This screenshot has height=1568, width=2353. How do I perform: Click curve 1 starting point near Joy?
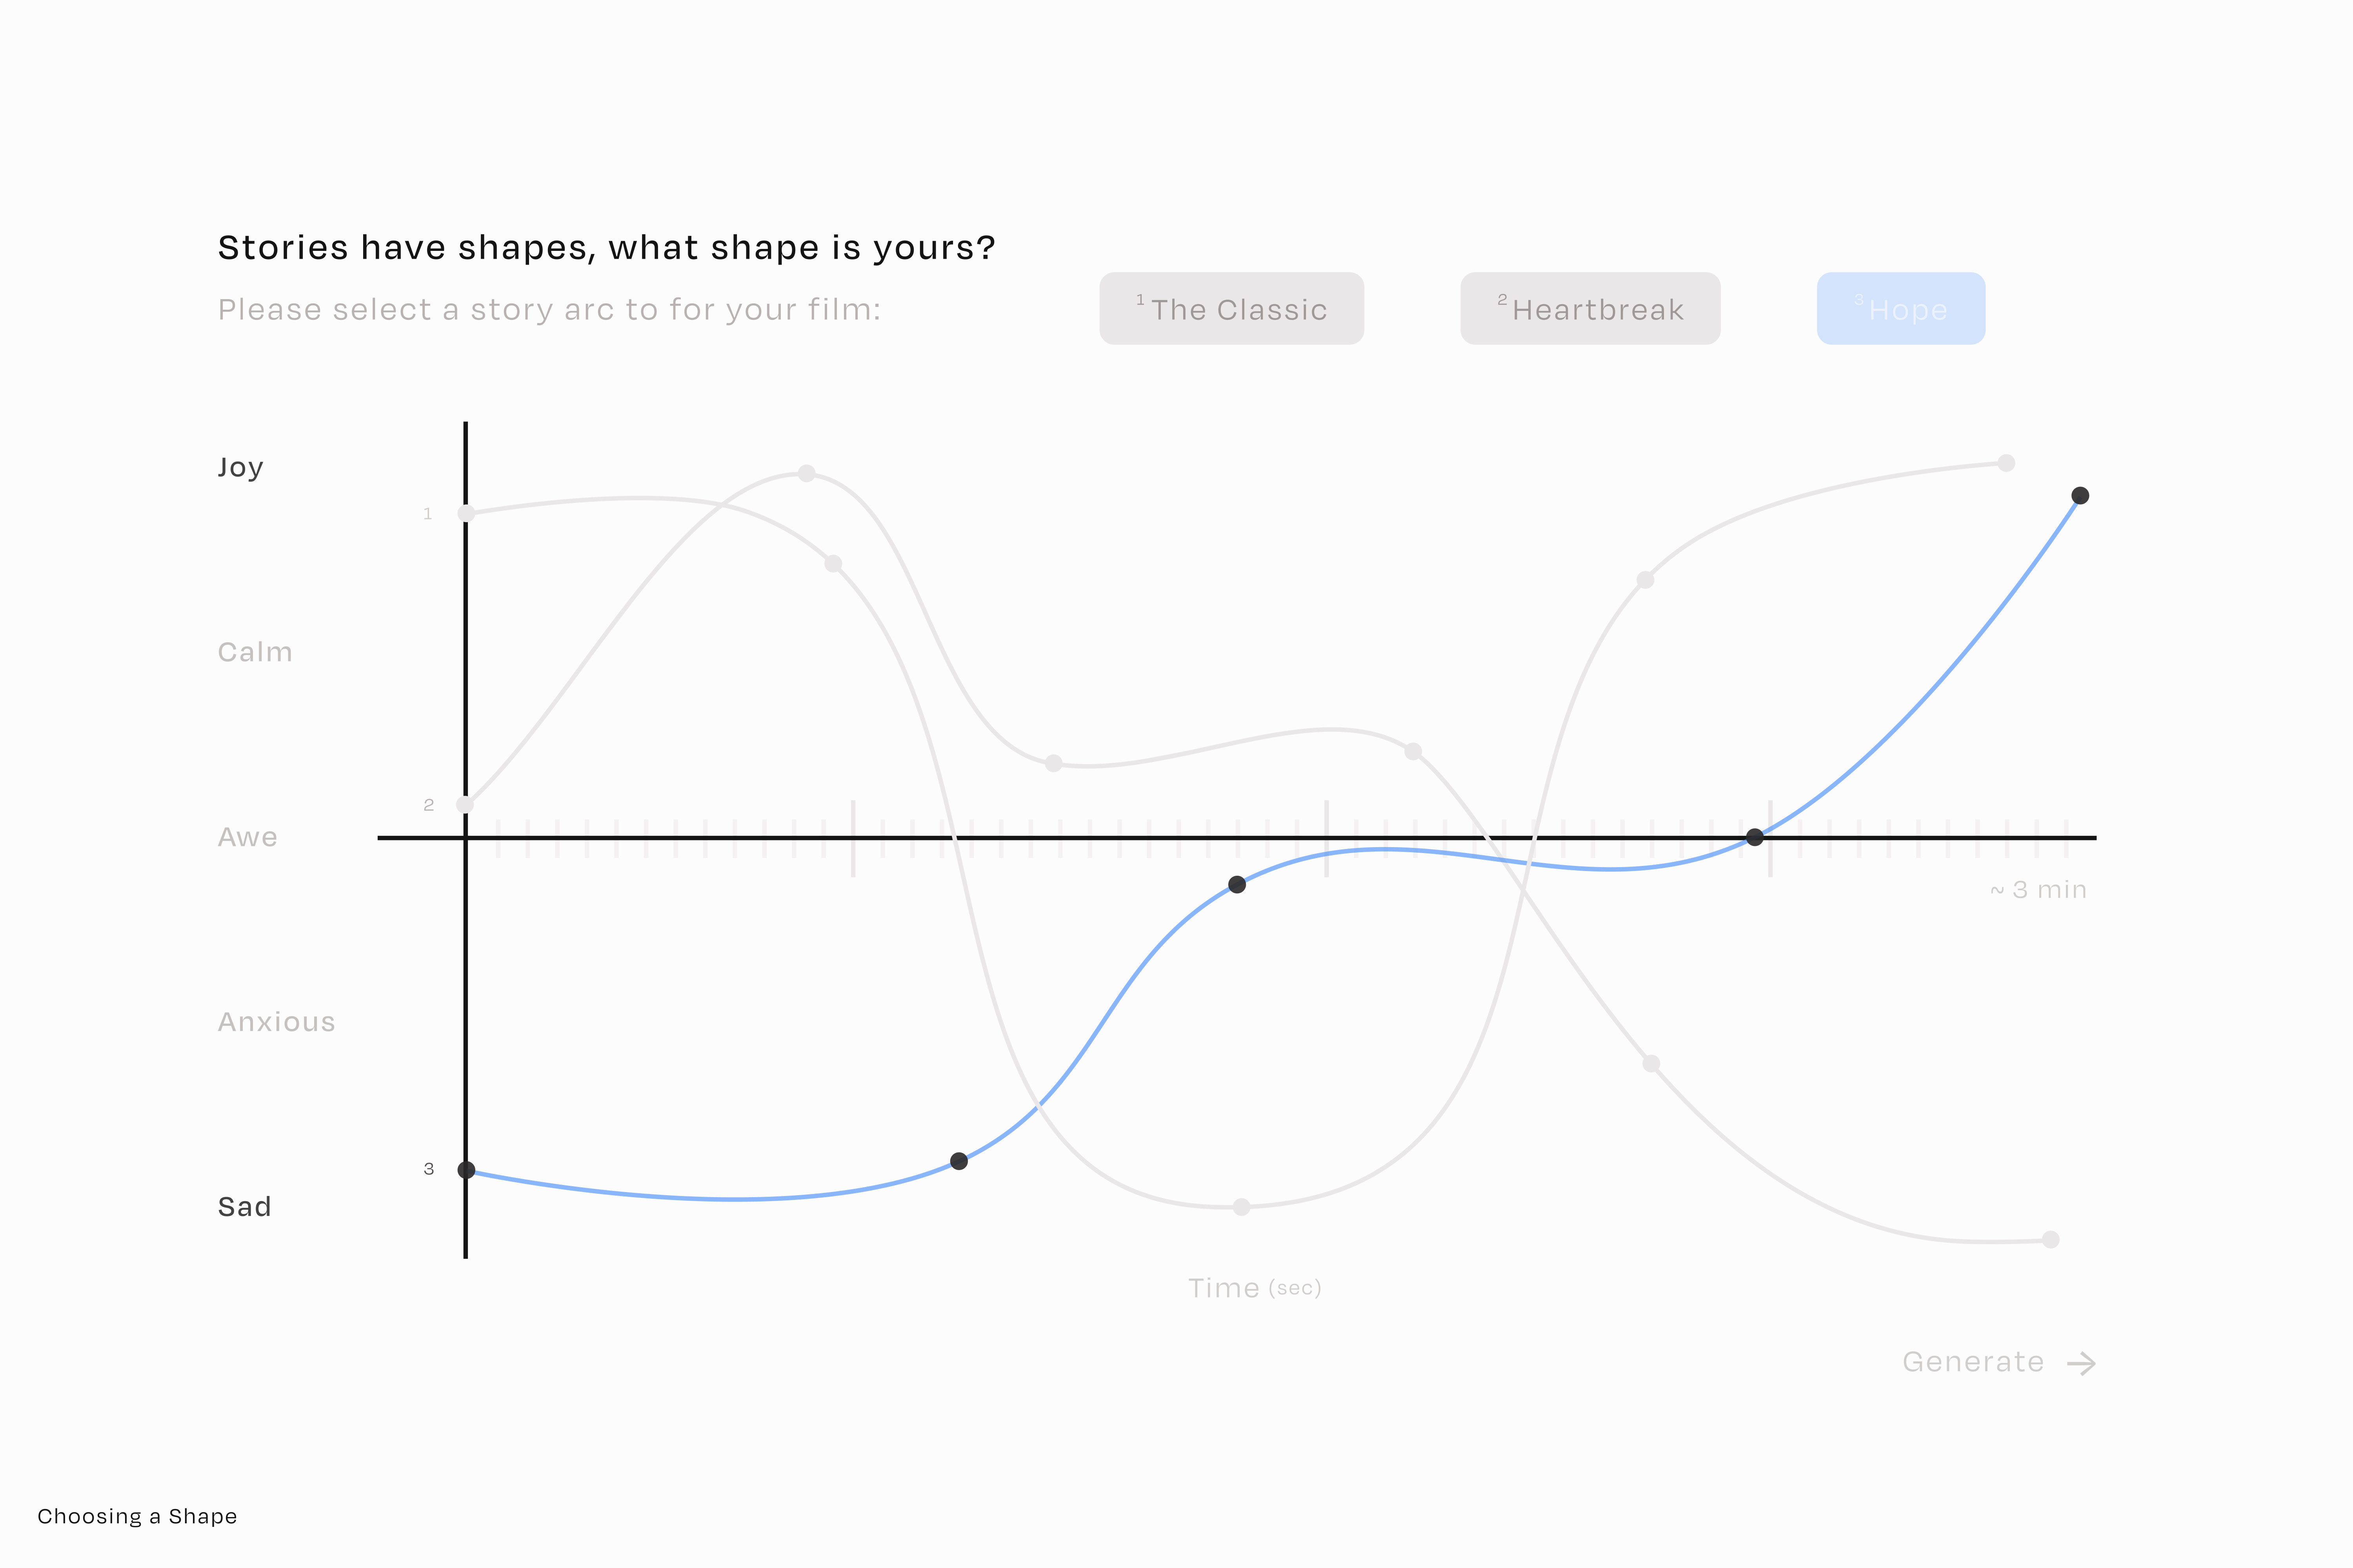click(x=466, y=514)
